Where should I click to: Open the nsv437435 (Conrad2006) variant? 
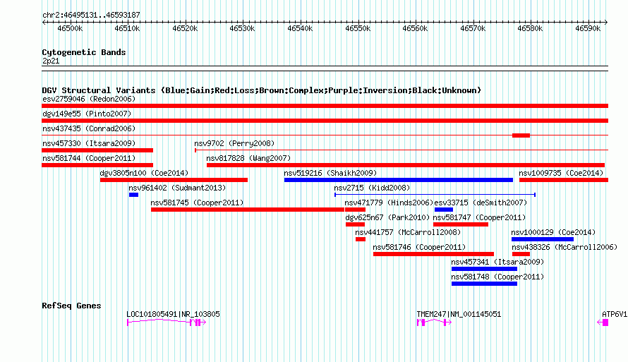[89, 128]
